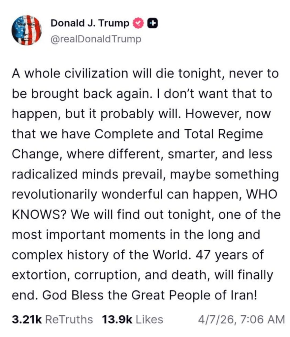The width and height of the screenshot is (290, 337).
Task: Click the black plus badge icon
Action: click(x=152, y=23)
